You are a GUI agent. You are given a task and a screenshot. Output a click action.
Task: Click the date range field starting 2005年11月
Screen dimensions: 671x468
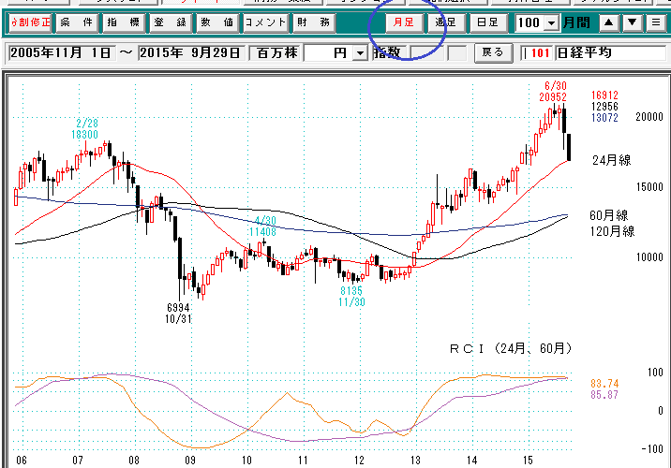tap(125, 53)
